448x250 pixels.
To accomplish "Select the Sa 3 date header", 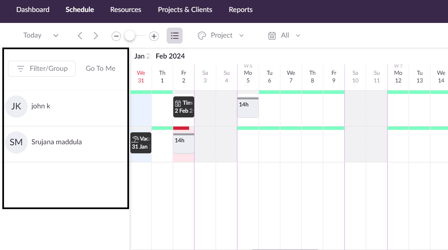I will (x=205, y=76).
